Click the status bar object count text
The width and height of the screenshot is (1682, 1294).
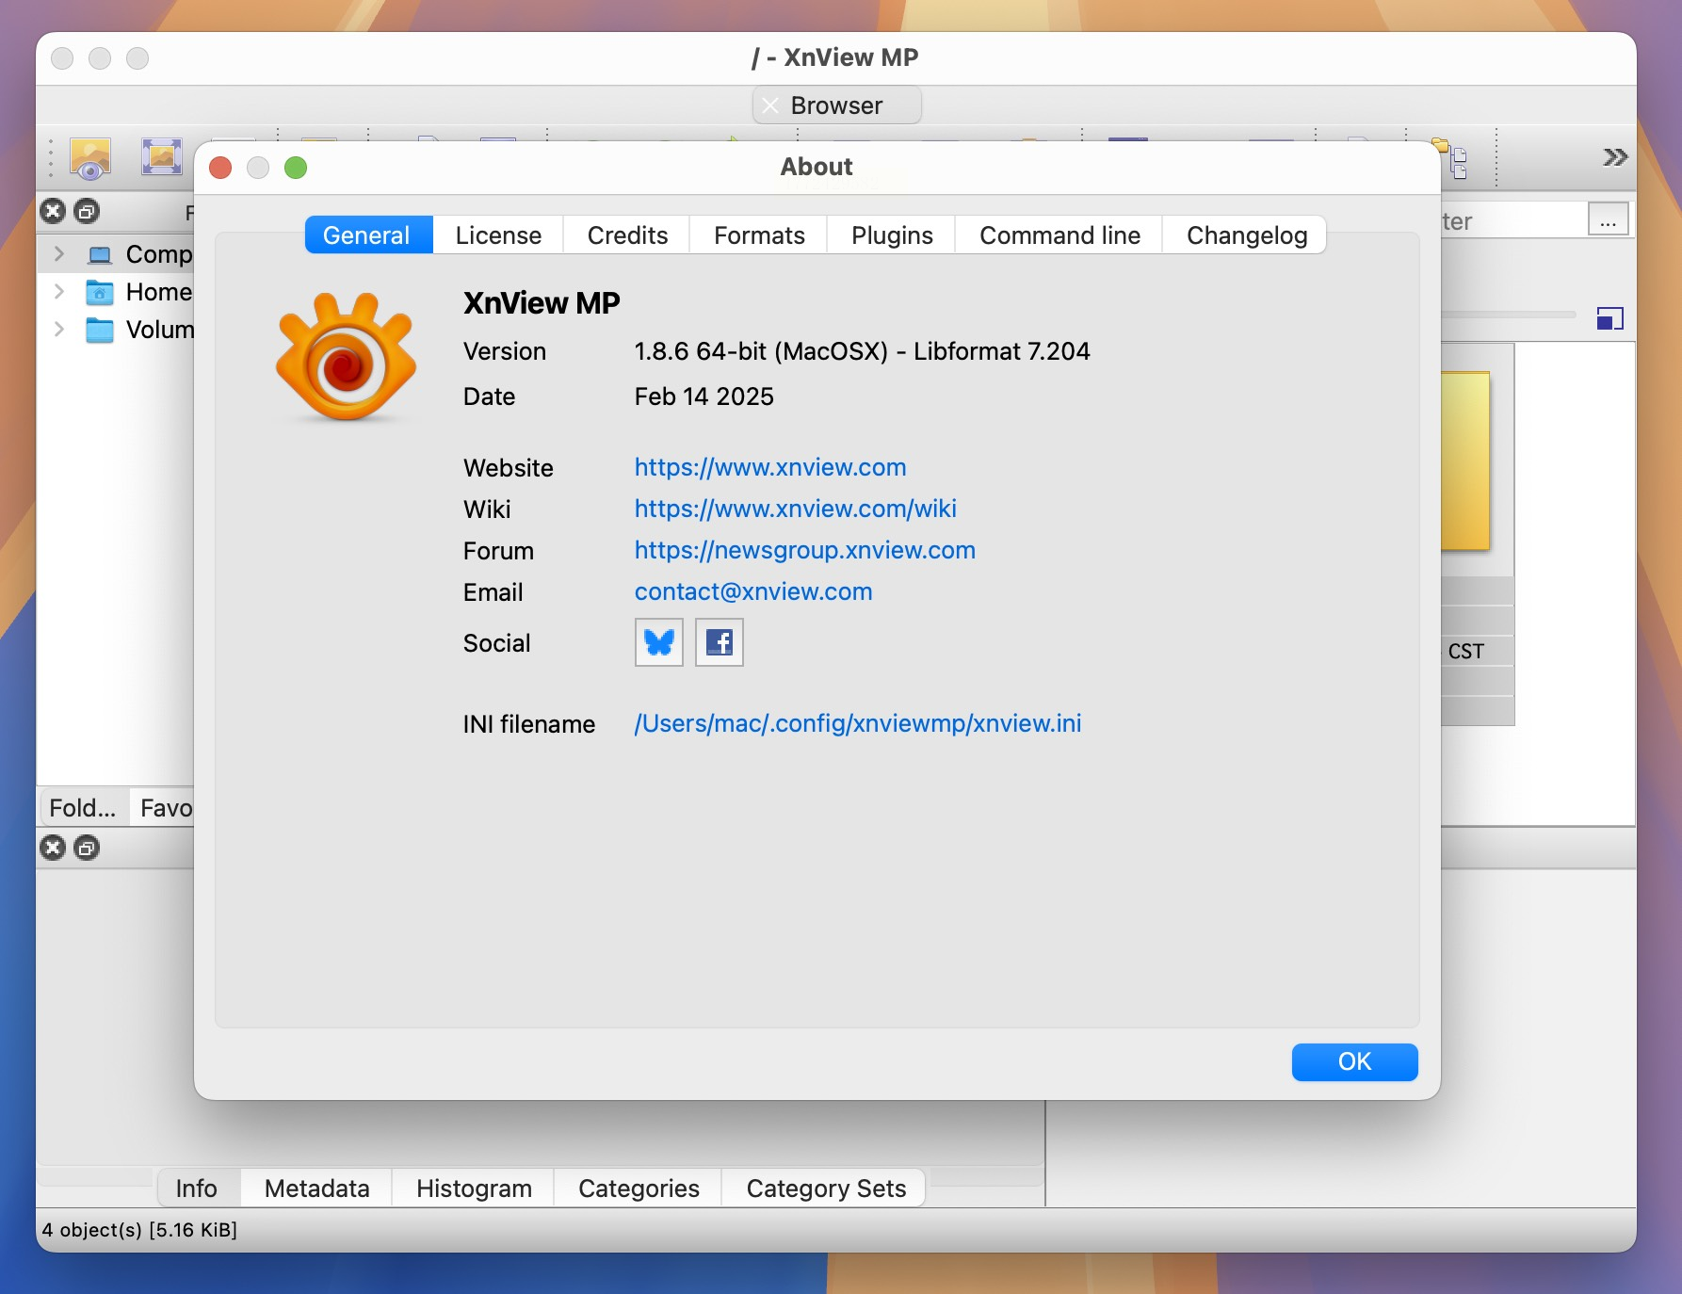139,1230
